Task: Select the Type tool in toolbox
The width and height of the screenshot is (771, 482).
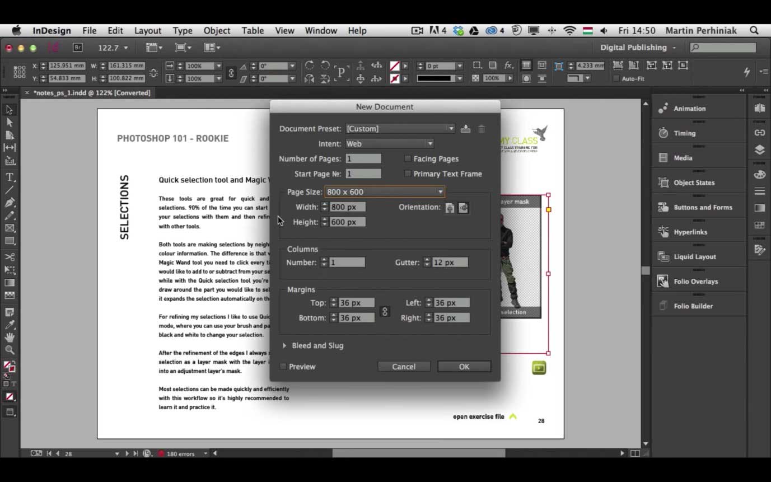Action: pyautogui.click(x=10, y=177)
